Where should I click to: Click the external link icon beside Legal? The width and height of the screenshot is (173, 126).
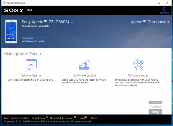pyautogui.click(x=86, y=117)
